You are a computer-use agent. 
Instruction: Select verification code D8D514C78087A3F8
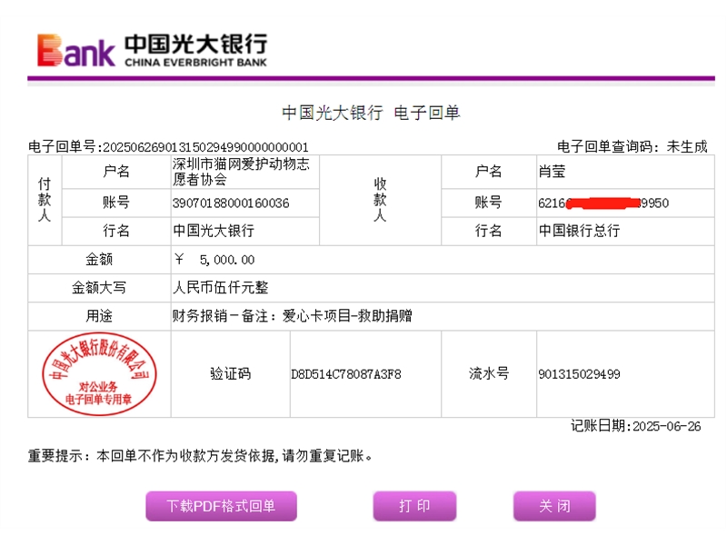(346, 374)
